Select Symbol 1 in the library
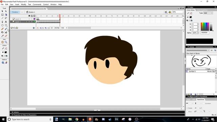 [192, 72]
